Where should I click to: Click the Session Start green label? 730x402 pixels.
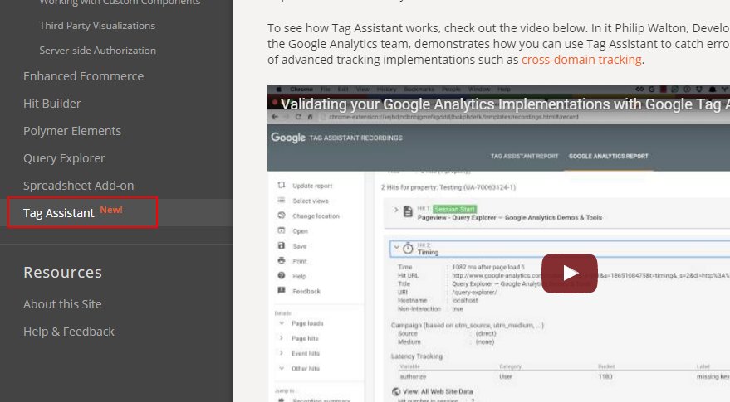click(x=455, y=209)
